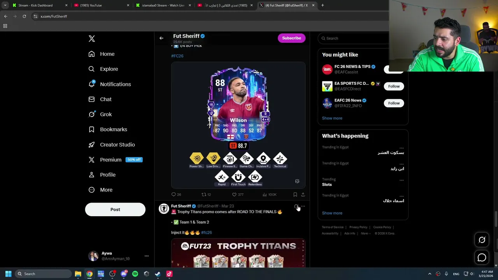The image size is (498, 280).
Task: Open options for first Egypt trend
Action: pos(402,148)
